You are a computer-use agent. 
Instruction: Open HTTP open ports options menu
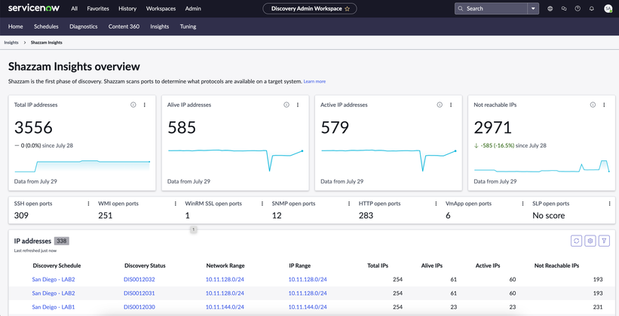[436, 204]
